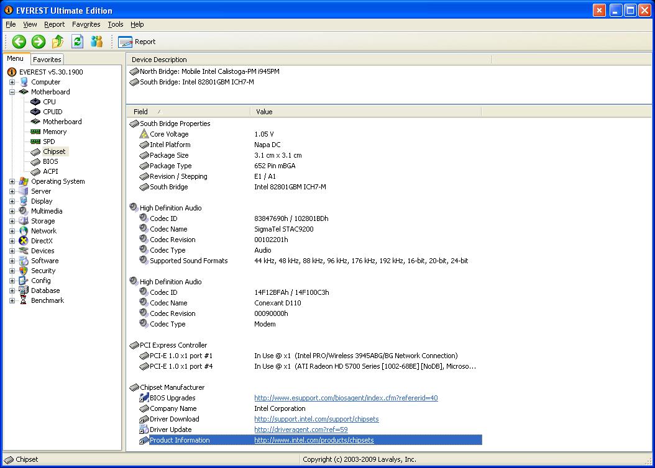Click the Benchmark hourglass icon in the tree
Screen dimensions: 655x468
pyautogui.click(x=24, y=300)
